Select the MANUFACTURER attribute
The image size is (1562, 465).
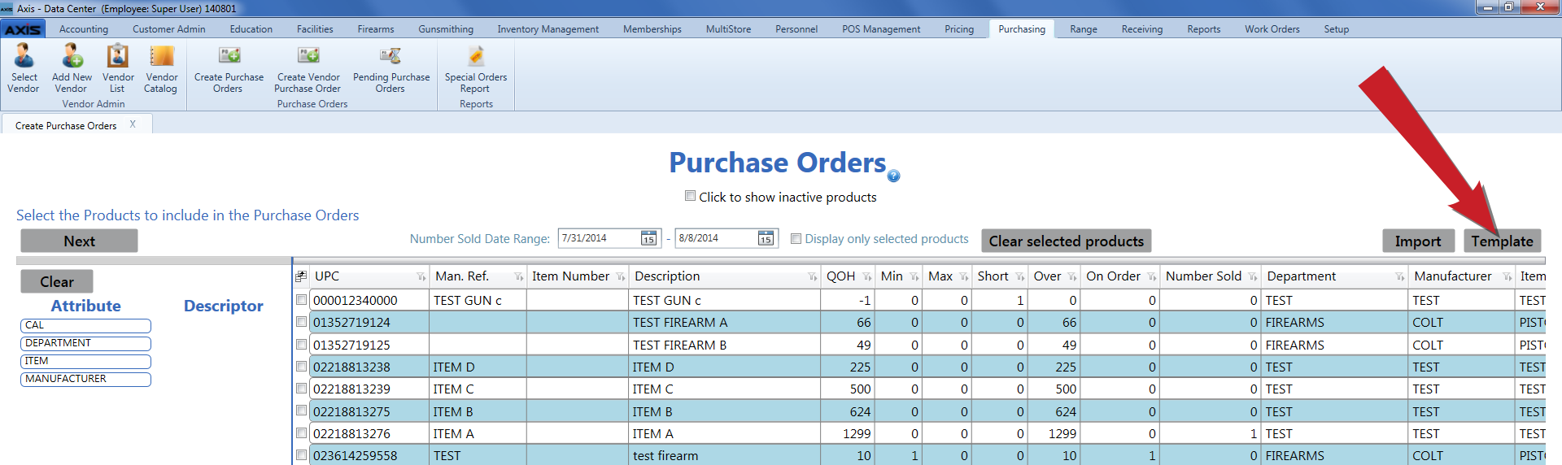pyautogui.click(x=85, y=379)
